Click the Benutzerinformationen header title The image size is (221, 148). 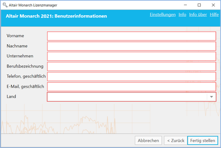[x=56, y=16]
